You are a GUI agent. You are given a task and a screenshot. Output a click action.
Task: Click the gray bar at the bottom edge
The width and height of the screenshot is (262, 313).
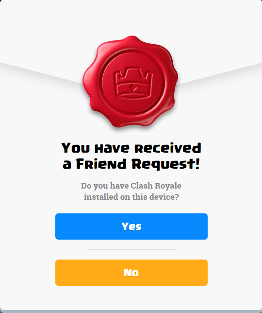coord(131,312)
